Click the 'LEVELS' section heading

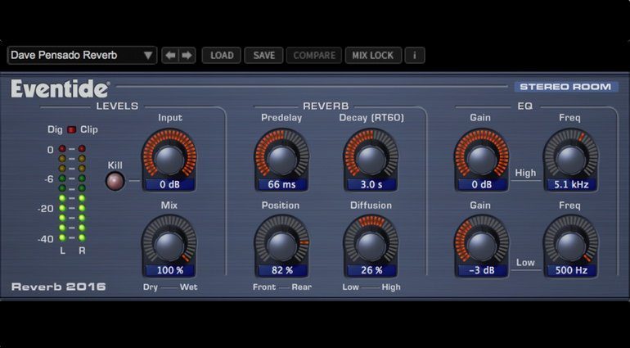point(117,106)
